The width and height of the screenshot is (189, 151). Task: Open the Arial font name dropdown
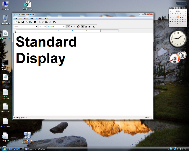(37, 27)
